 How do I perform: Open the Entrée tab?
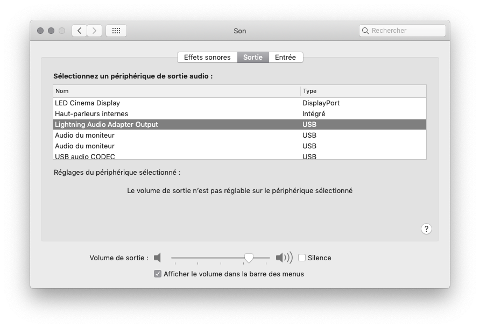pos(285,57)
